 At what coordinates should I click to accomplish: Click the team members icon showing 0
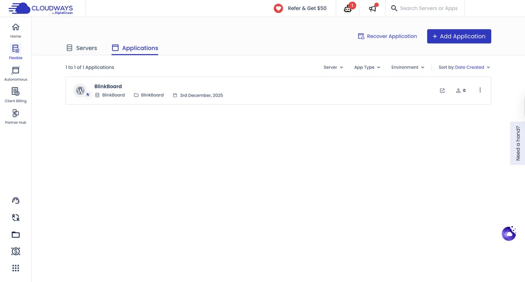[461, 91]
